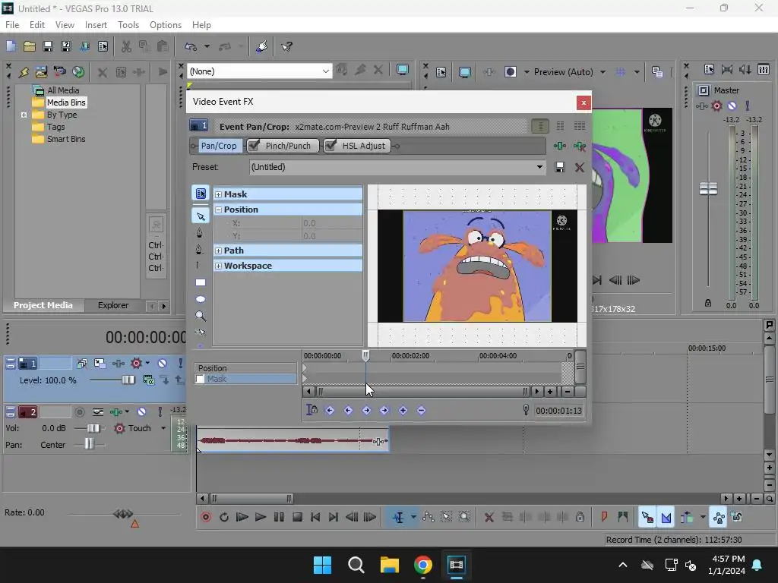
Task: Click the Import Media icon in Project Media
Action: pos(41,71)
